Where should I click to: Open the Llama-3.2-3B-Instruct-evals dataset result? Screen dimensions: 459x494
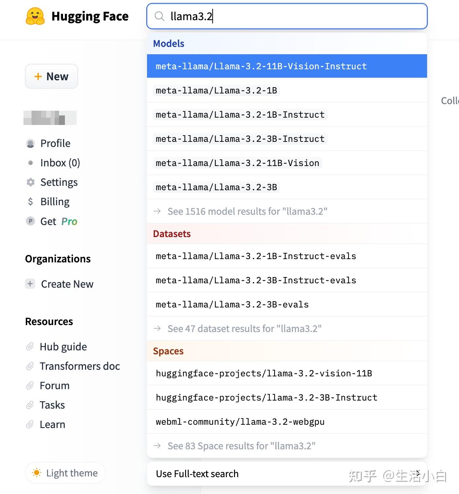pyautogui.click(x=256, y=280)
